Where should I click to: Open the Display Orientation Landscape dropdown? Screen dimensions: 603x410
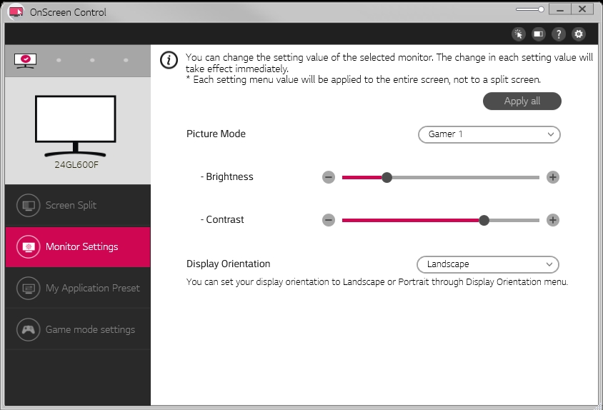pos(488,264)
